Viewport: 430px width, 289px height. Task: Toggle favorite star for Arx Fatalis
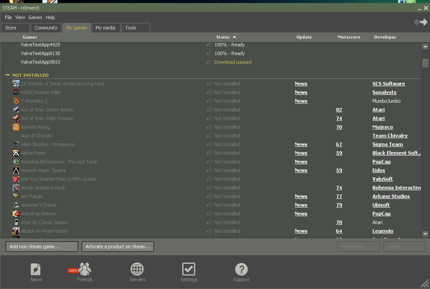coord(209,196)
